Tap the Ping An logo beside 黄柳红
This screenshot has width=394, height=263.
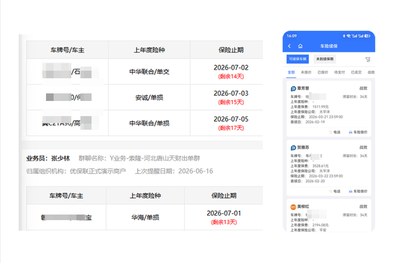tap(293, 207)
